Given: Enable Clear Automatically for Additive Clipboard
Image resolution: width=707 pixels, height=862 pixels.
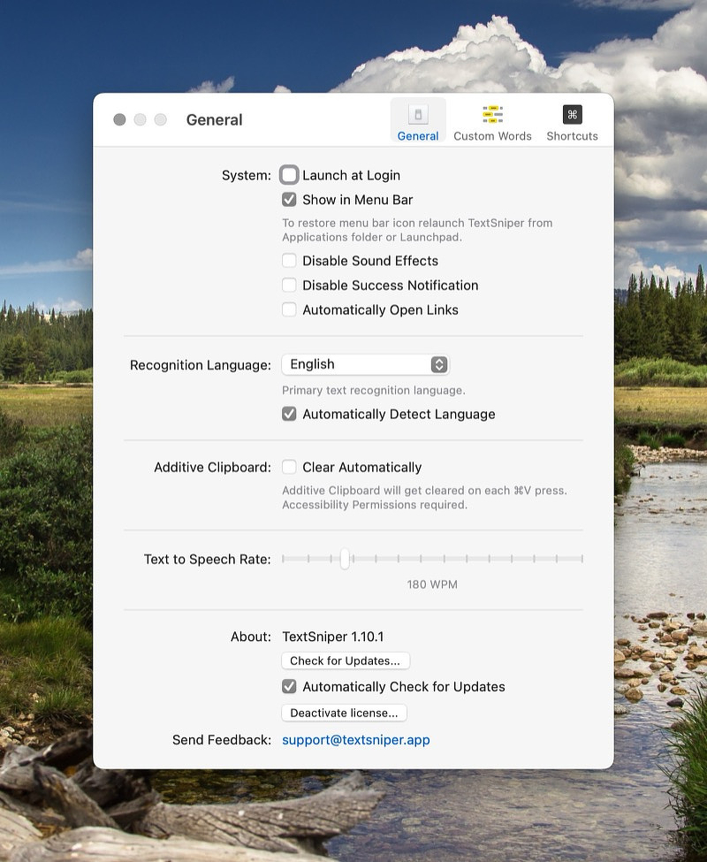Looking at the screenshot, I should [289, 467].
